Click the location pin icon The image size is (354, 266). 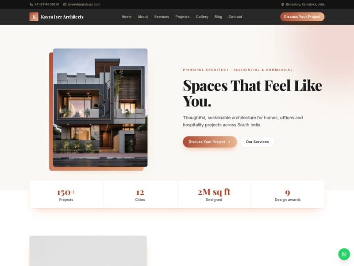(x=282, y=4)
